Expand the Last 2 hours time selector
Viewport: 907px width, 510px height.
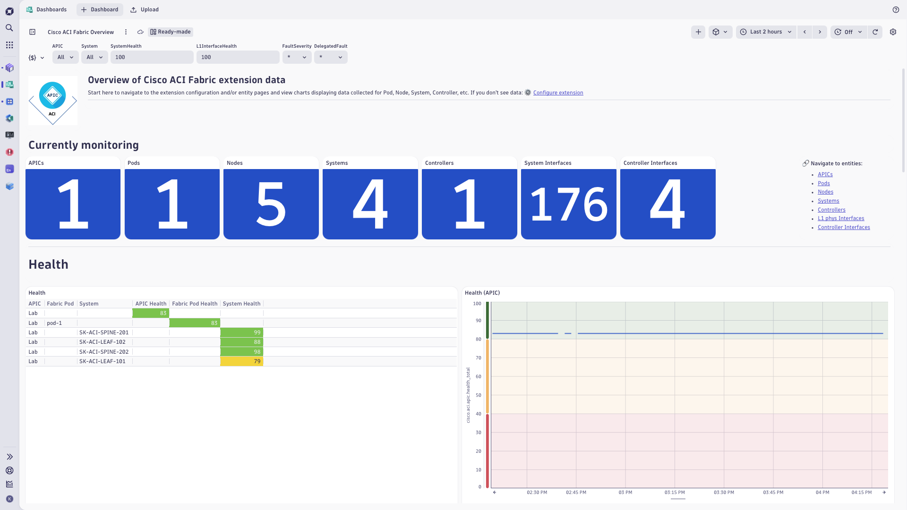(x=765, y=32)
